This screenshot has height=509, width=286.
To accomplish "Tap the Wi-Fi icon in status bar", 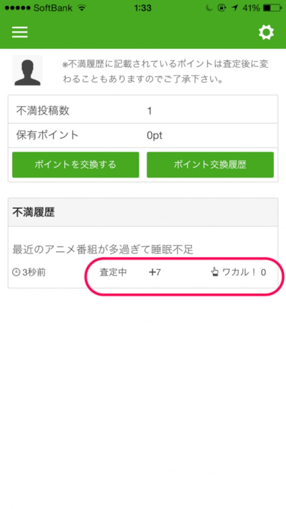I will [82, 8].
